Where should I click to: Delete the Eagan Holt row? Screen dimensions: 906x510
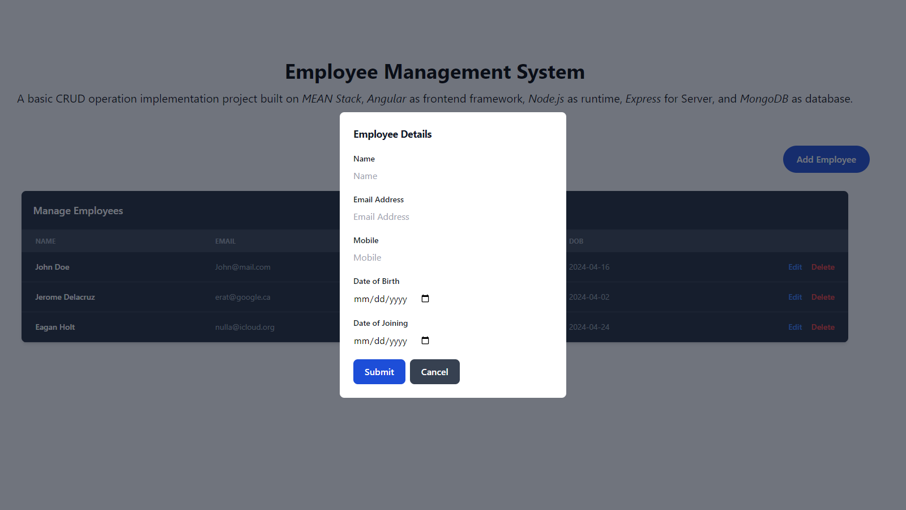click(823, 327)
